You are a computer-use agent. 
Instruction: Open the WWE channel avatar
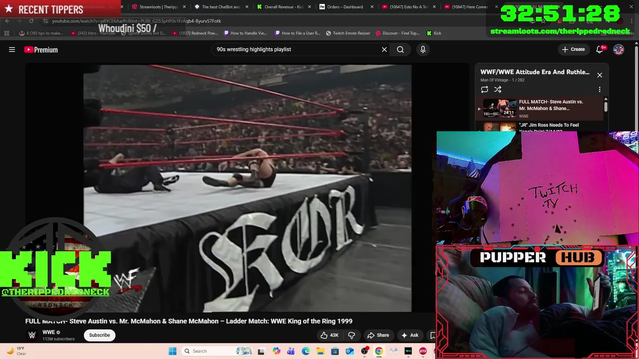point(32,335)
